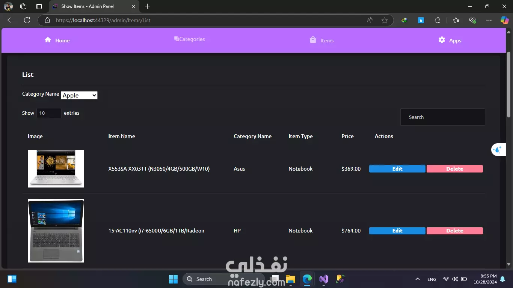Open the colorful extension icon in toolbar
Viewport: 513px width, 288px height.
pyautogui.click(x=404, y=20)
